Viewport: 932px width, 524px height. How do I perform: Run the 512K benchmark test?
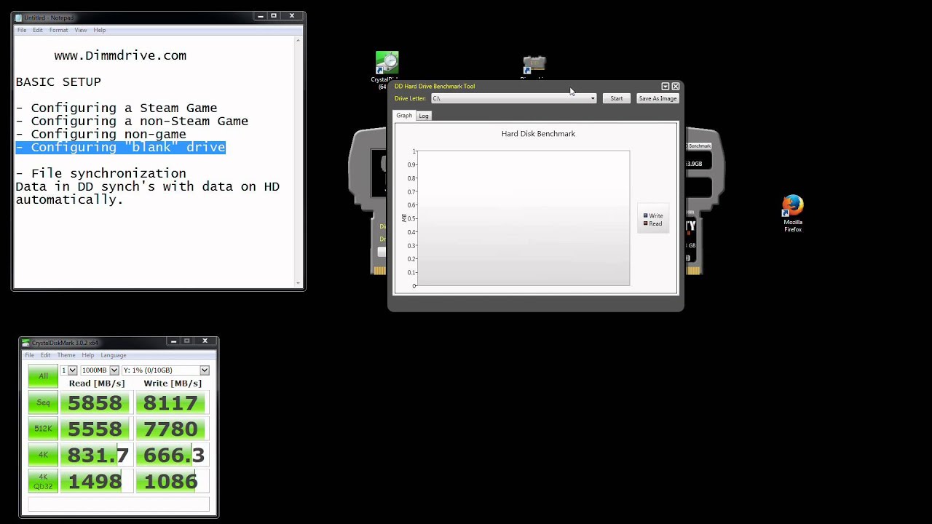(43, 429)
